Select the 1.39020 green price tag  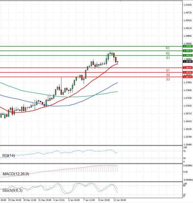click(x=188, y=55)
